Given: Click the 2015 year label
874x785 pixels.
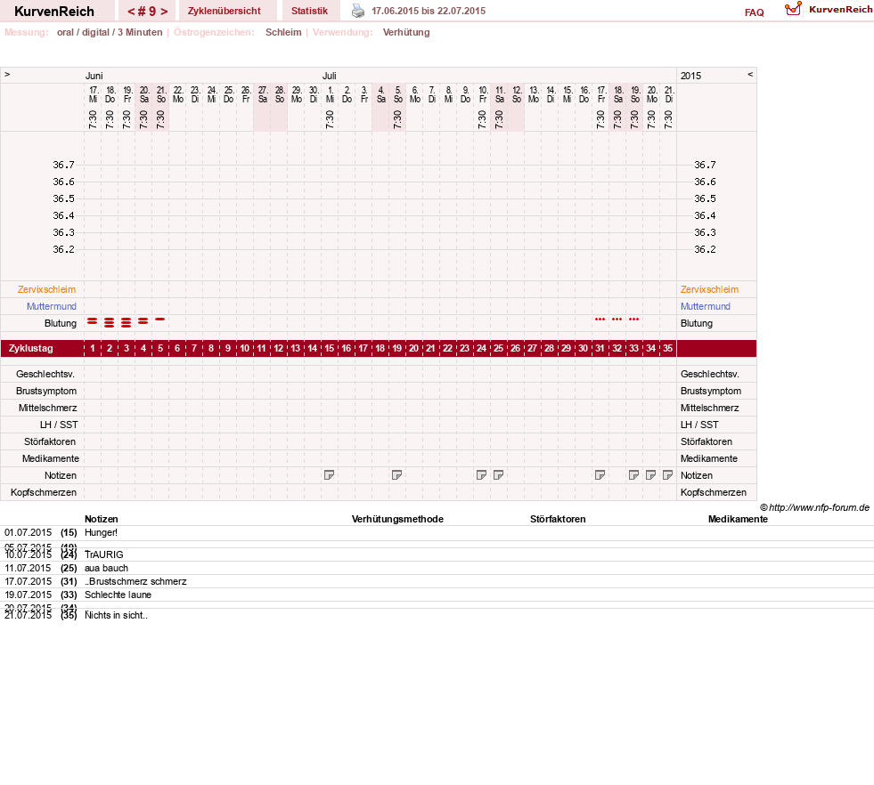Looking at the screenshot, I should [690, 76].
